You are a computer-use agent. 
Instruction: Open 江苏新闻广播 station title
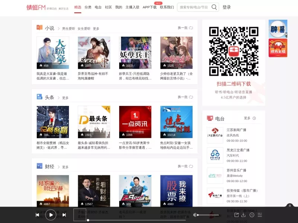click(x=236, y=130)
